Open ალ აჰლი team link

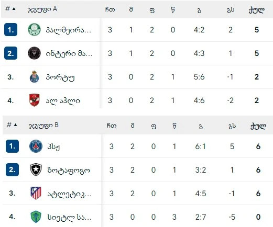pyautogui.click(x=63, y=100)
